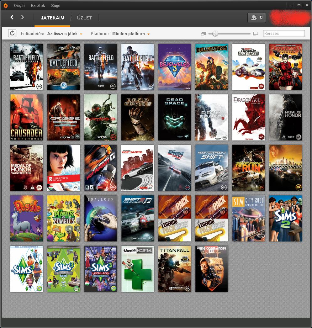Viewport: 312px width, 328px height.
Task: Select the Battlefield 3 cover
Action: 101,67
